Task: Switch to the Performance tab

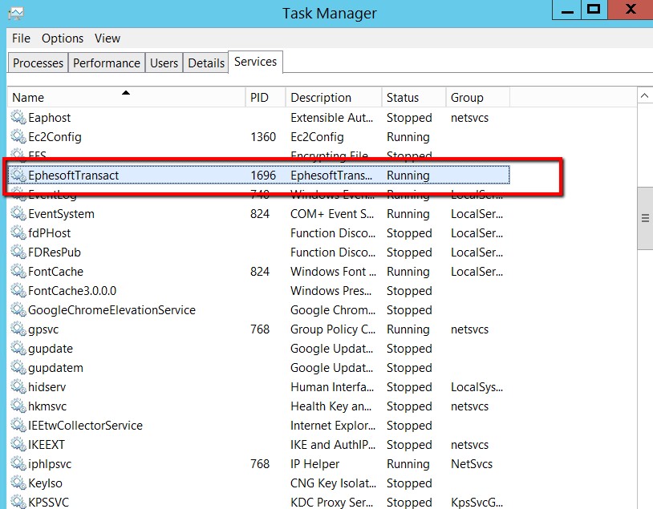Action: pos(107,63)
